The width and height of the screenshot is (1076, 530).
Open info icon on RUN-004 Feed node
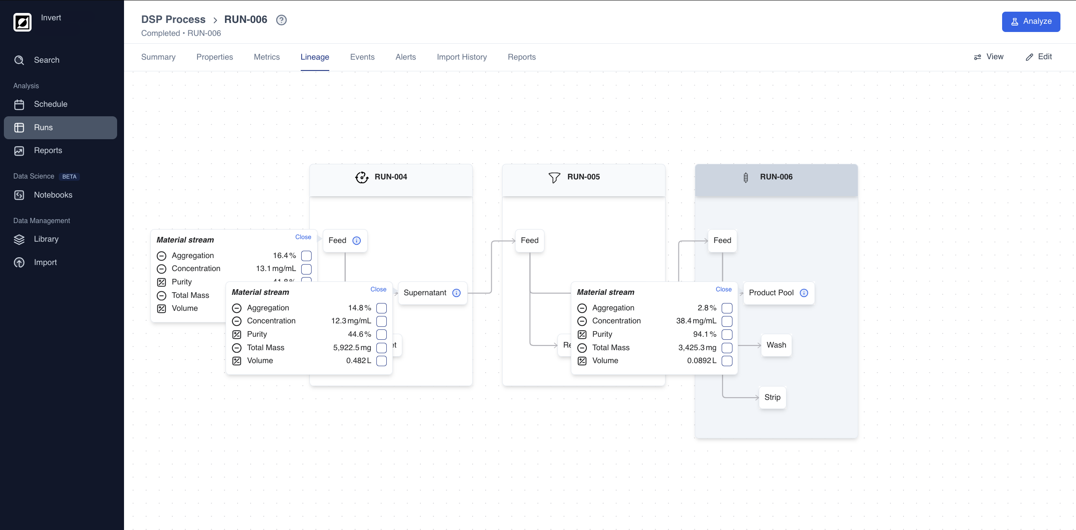tap(357, 241)
